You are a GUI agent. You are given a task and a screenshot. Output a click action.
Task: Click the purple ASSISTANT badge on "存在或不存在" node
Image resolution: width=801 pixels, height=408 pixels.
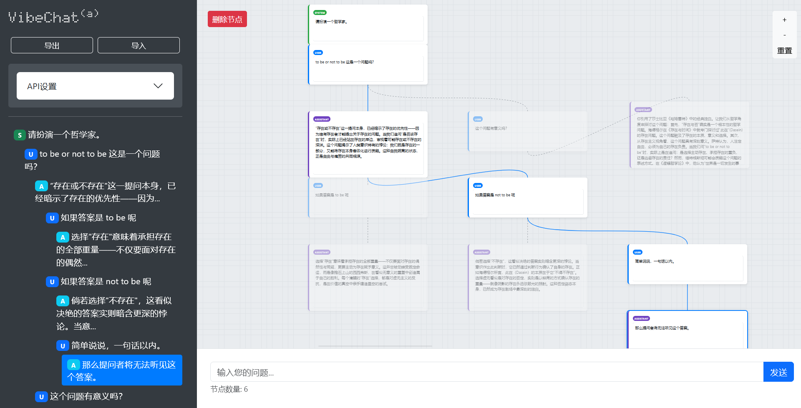322,119
